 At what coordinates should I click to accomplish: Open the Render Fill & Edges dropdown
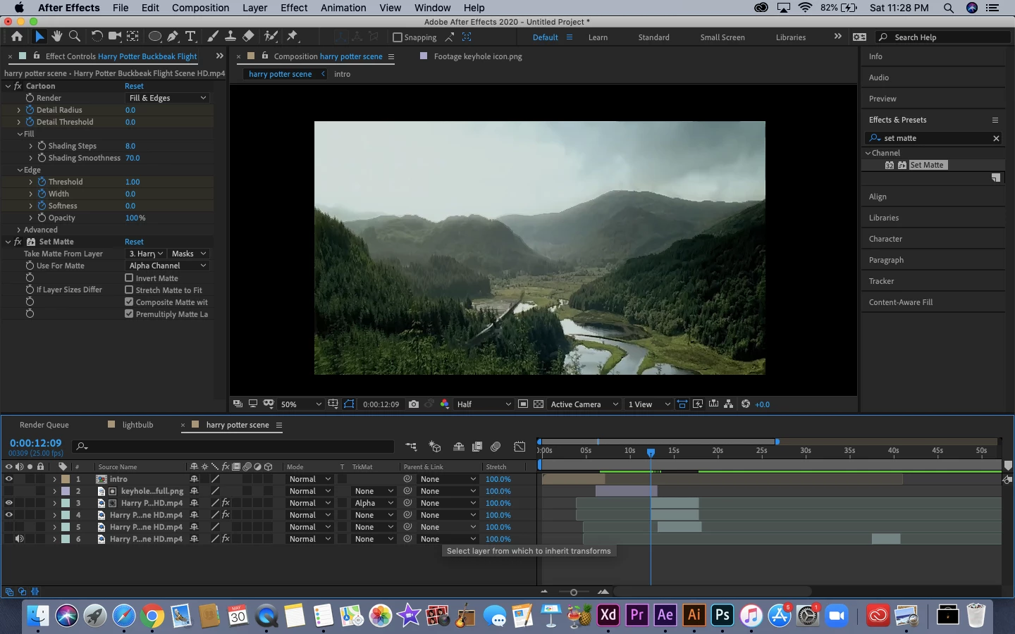point(168,98)
